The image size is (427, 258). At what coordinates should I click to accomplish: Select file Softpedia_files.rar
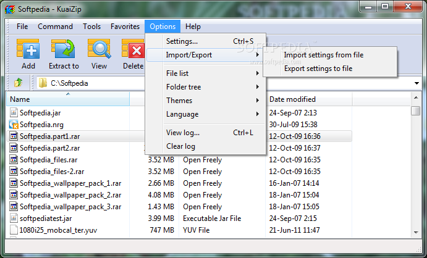[48, 160]
